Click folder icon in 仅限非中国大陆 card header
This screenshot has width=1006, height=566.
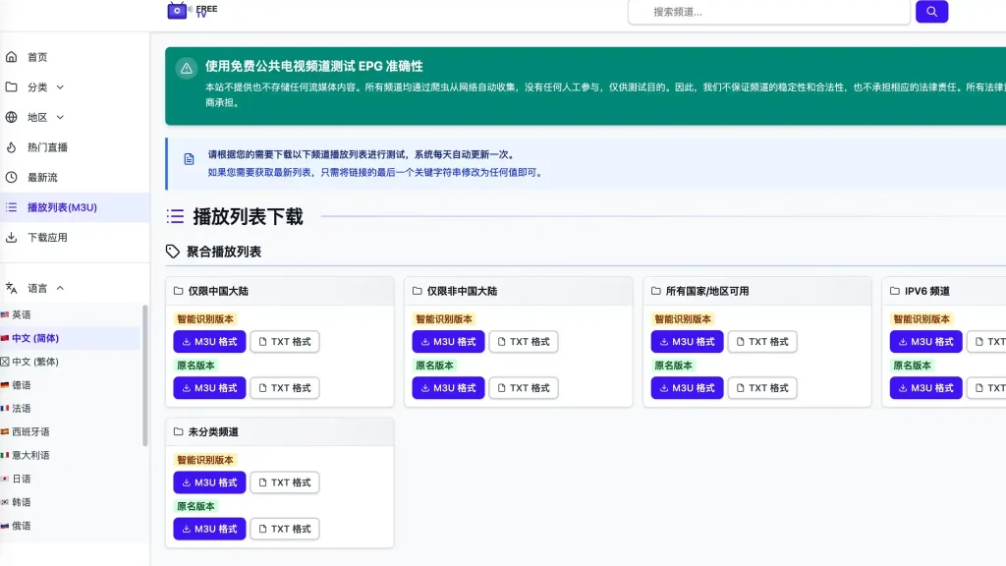(x=417, y=291)
